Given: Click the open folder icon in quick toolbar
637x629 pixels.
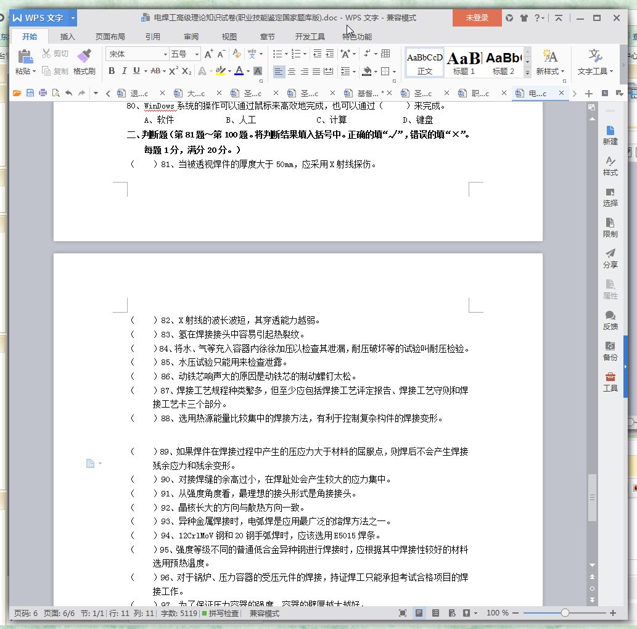Looking at the screenshot, I should click(x=17, y=93).
